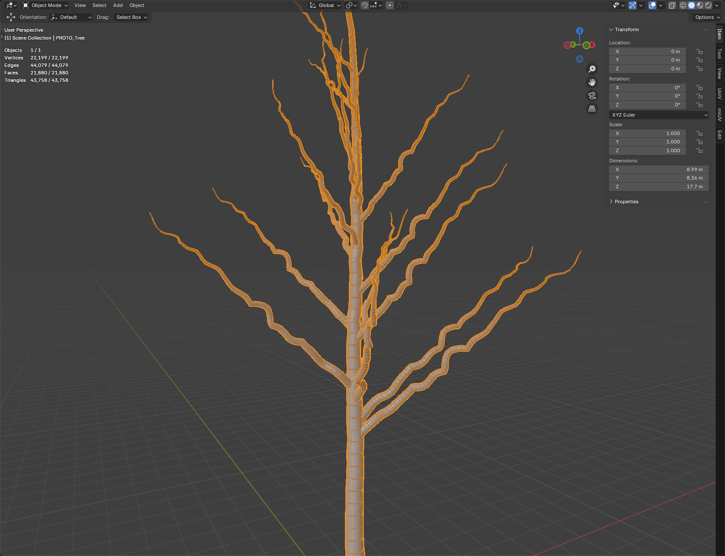Open the Object Mode dropdown

45,5
